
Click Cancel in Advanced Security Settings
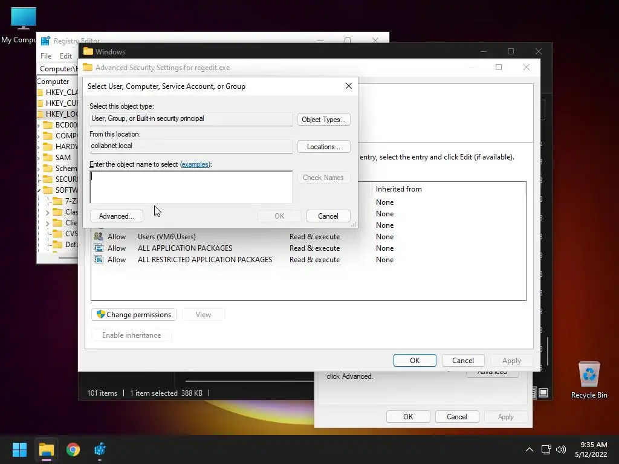[x=463, y=360]
